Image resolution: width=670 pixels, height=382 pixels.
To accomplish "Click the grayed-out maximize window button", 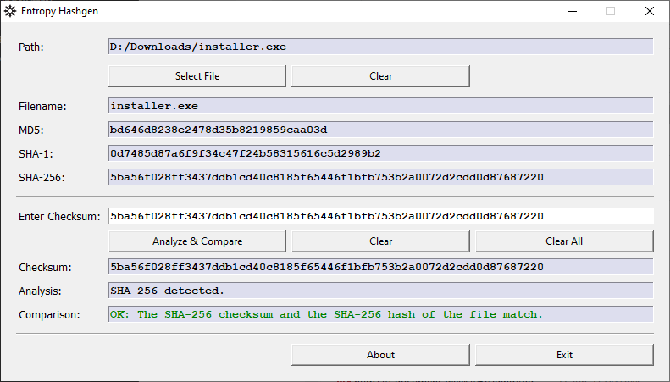I will [x=611, y=11].
